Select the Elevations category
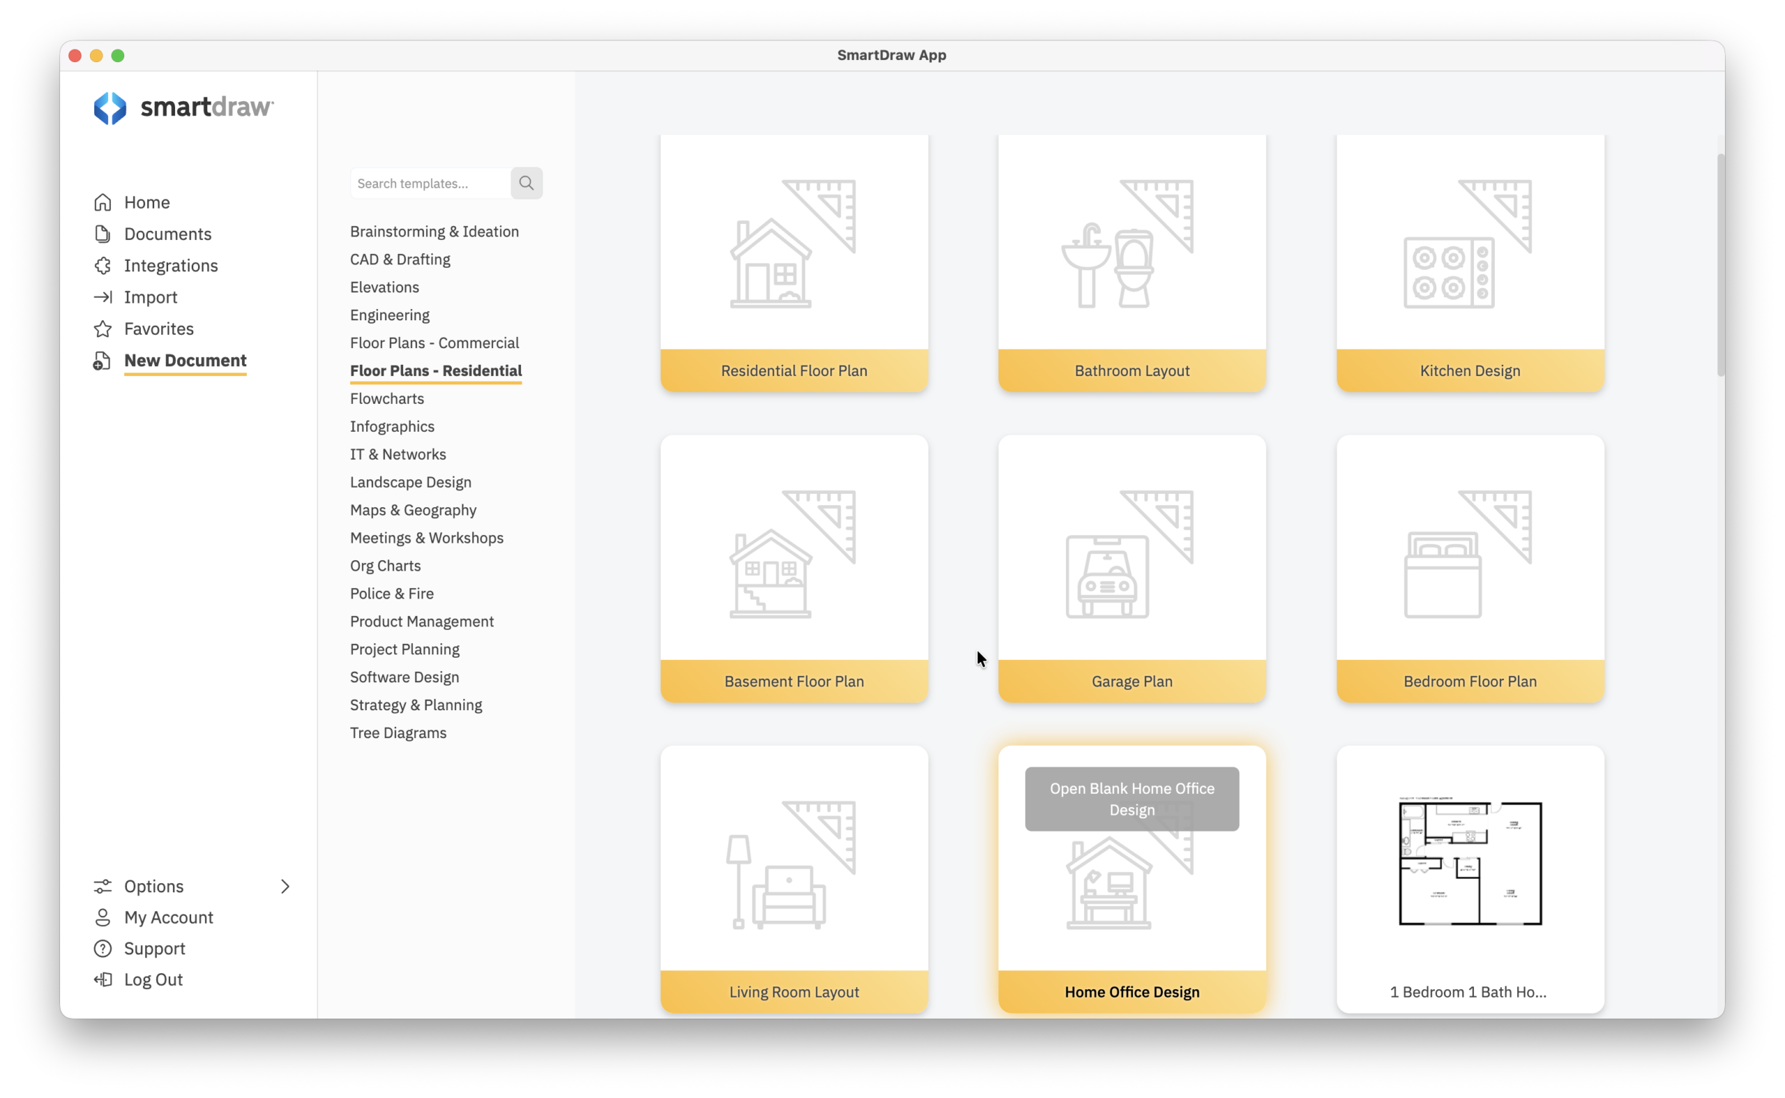 coord(385,287)
